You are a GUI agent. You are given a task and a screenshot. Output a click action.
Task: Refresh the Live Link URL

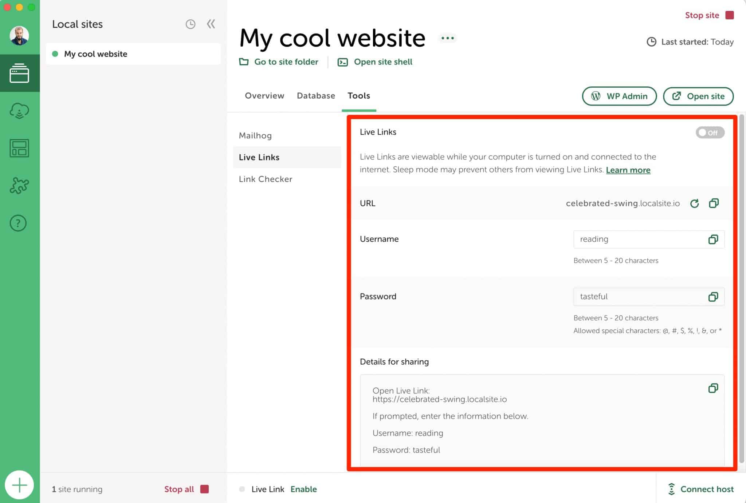click(x=694, y=203)
